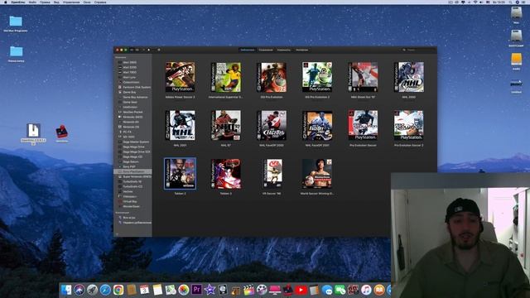Switch to the Homebrew tab
This screenshot has width=530, height=298.
pos(301,50)
